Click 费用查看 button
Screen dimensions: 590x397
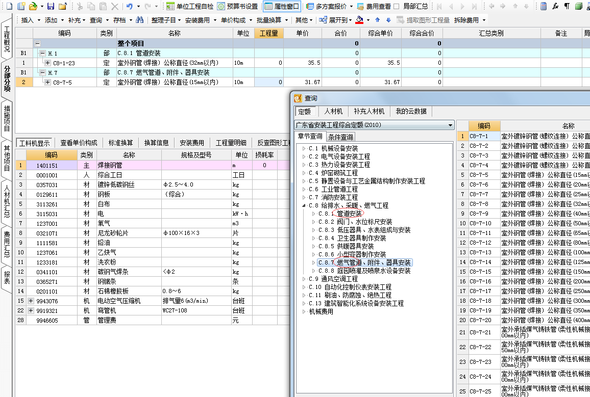tap(374, 6)
